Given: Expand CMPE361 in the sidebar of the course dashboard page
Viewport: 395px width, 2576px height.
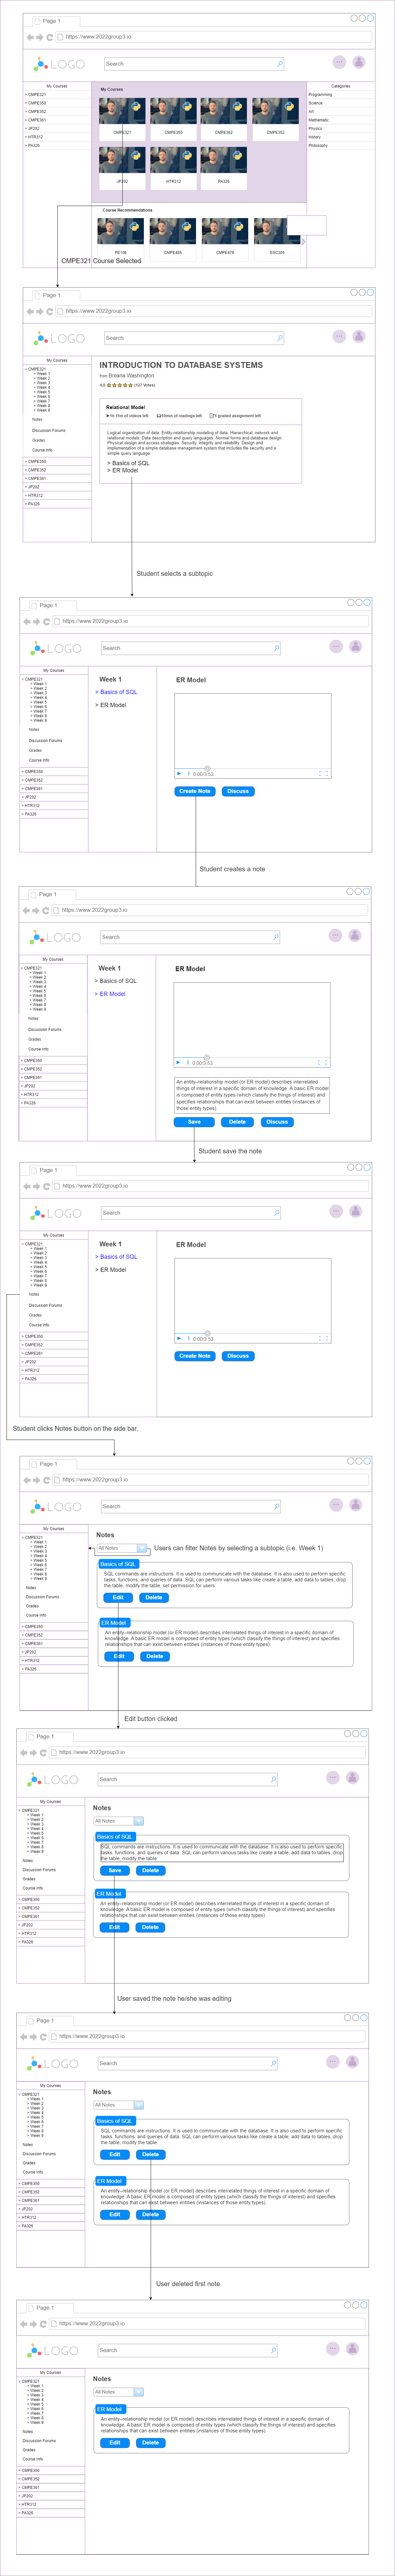Looking at the screenshot, I should [x=36, y=120].
